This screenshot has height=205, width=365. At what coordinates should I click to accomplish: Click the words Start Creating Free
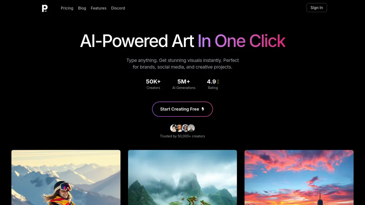click(x=180, y=109)
